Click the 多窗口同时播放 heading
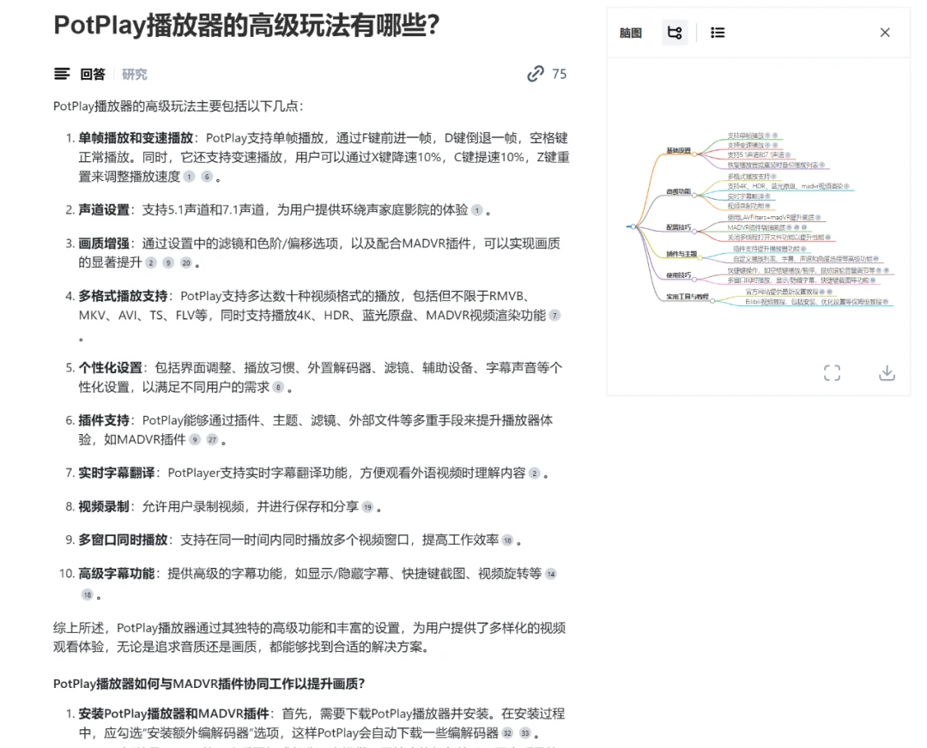Image resolution: width=927 pixels, height=748 pixels. (123, 540)
